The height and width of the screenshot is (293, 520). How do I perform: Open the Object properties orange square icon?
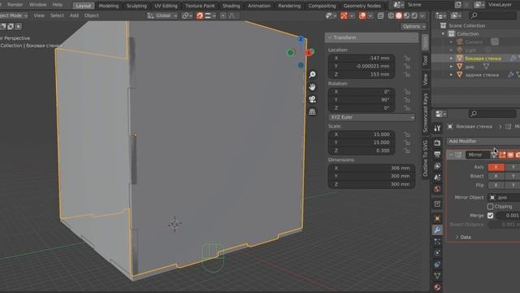[x=437, y=218]
